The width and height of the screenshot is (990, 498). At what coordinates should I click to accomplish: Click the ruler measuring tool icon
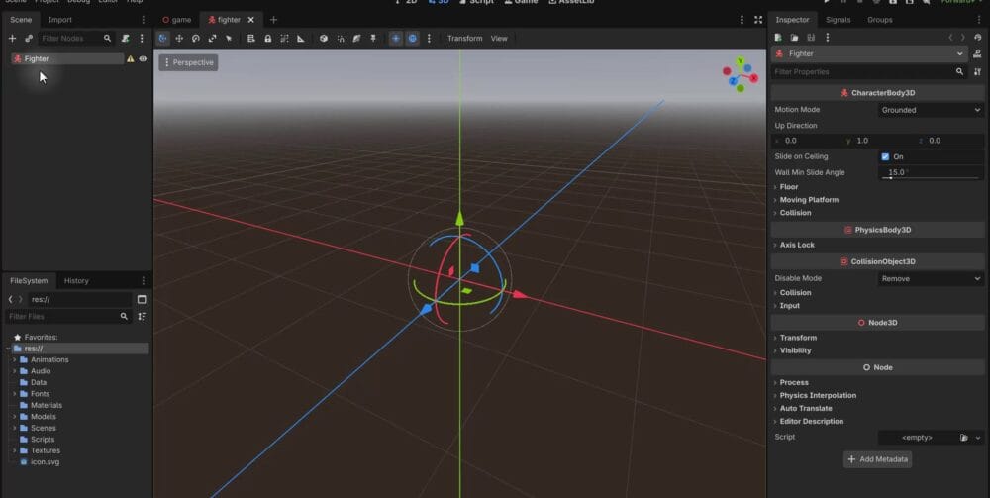[301, 39]
